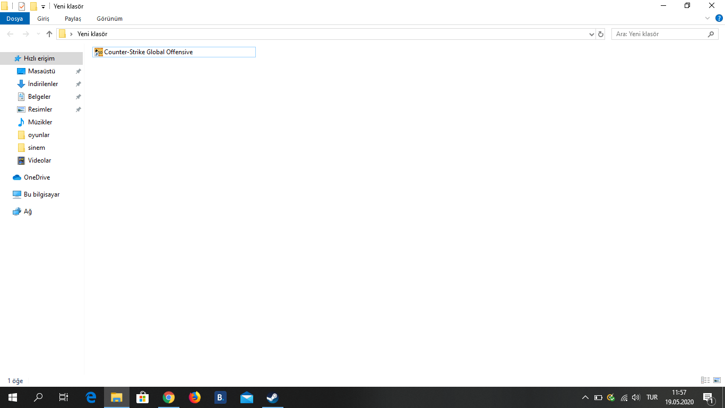Expand the breadcrumb chevron before Yeni klasör
Screen dimensions: 725x408
[x=71, y=34]
